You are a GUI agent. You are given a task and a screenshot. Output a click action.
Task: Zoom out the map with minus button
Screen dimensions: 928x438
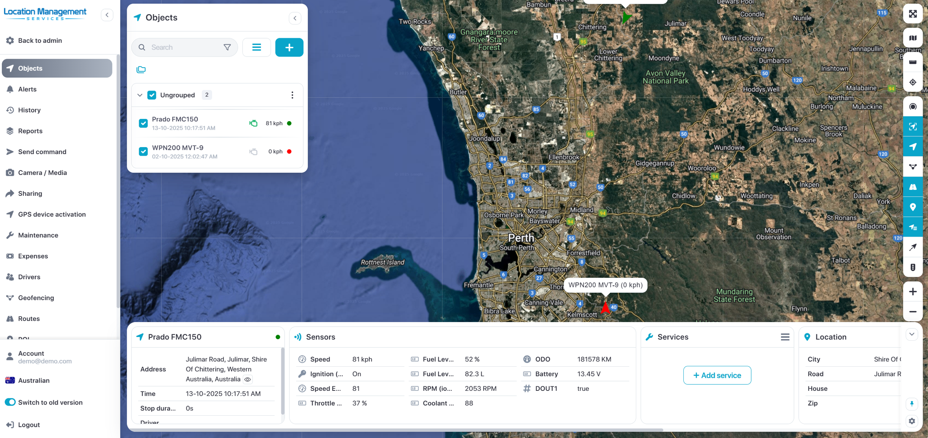click(912, 312)
